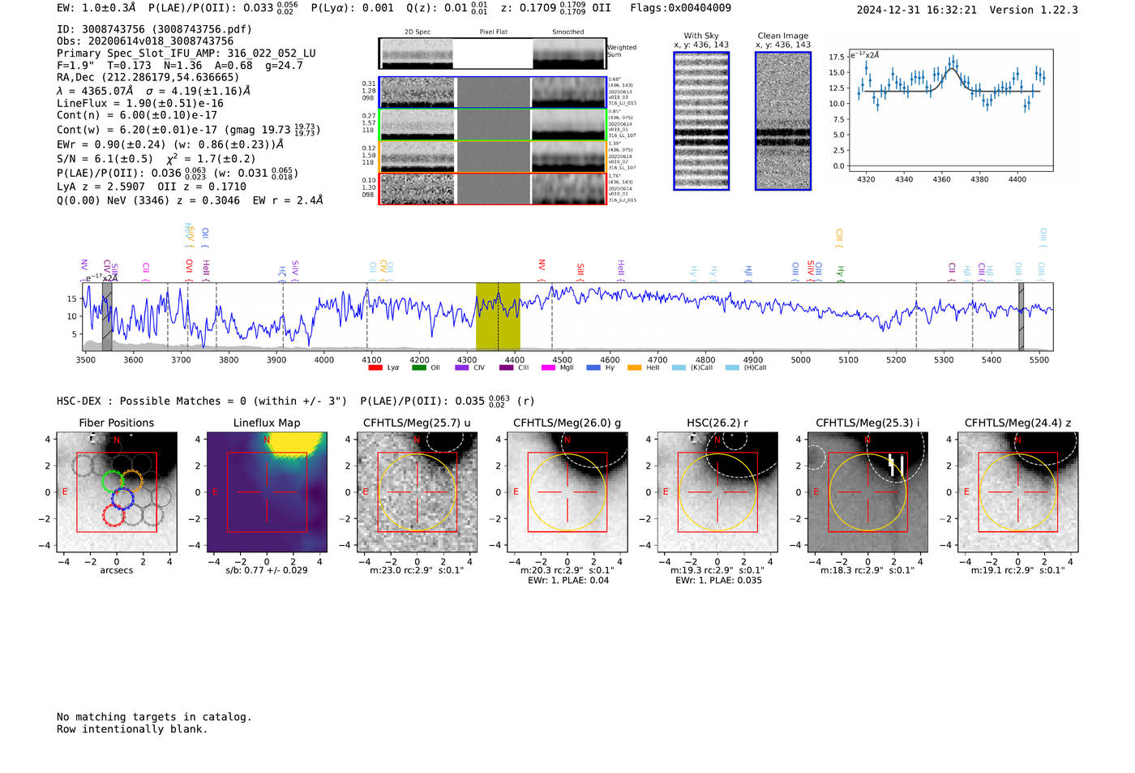Open the CFHTLS/Meg(25.7) u image

pyautogui.click(x=417, y=492)
